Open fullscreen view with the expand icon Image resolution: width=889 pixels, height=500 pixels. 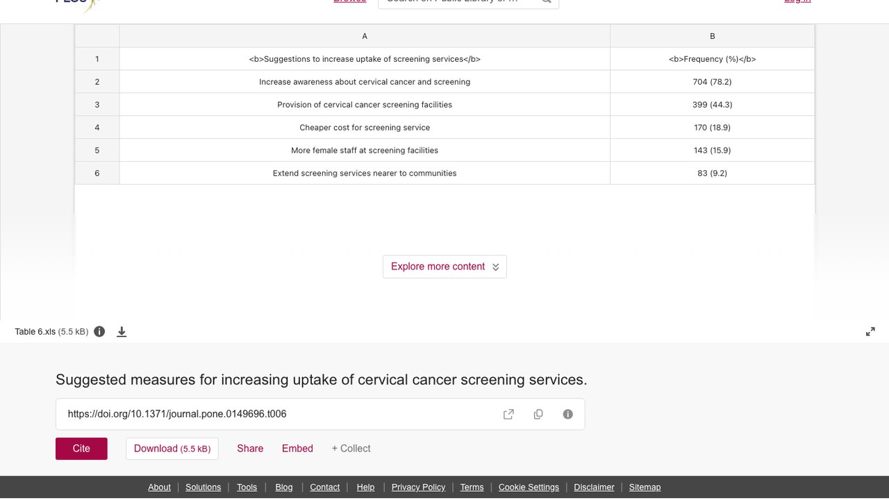coord(870,332)
